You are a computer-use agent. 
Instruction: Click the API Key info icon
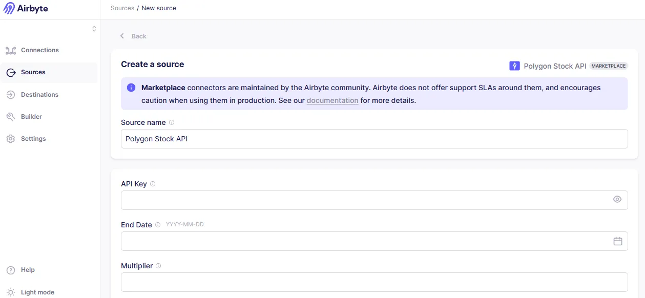(x=153, y=184)
